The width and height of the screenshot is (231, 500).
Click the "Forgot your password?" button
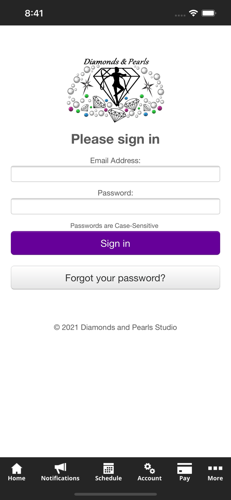115,278
